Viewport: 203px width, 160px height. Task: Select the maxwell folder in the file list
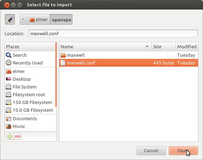tap(129, 55)
